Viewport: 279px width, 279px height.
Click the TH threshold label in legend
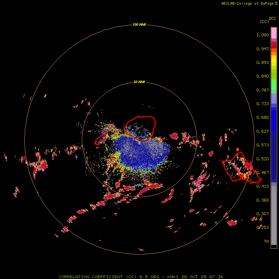266,241
